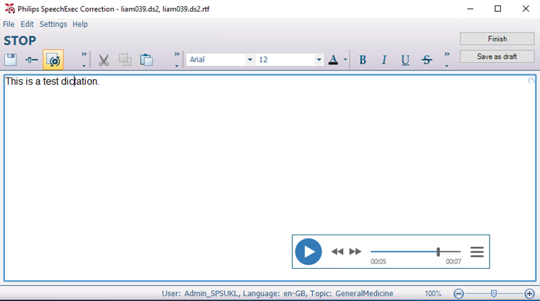The width and height of the screenshot is (540, 301).
Task: Click the faint icon in the editor corner
Action: tap(531, 80)
